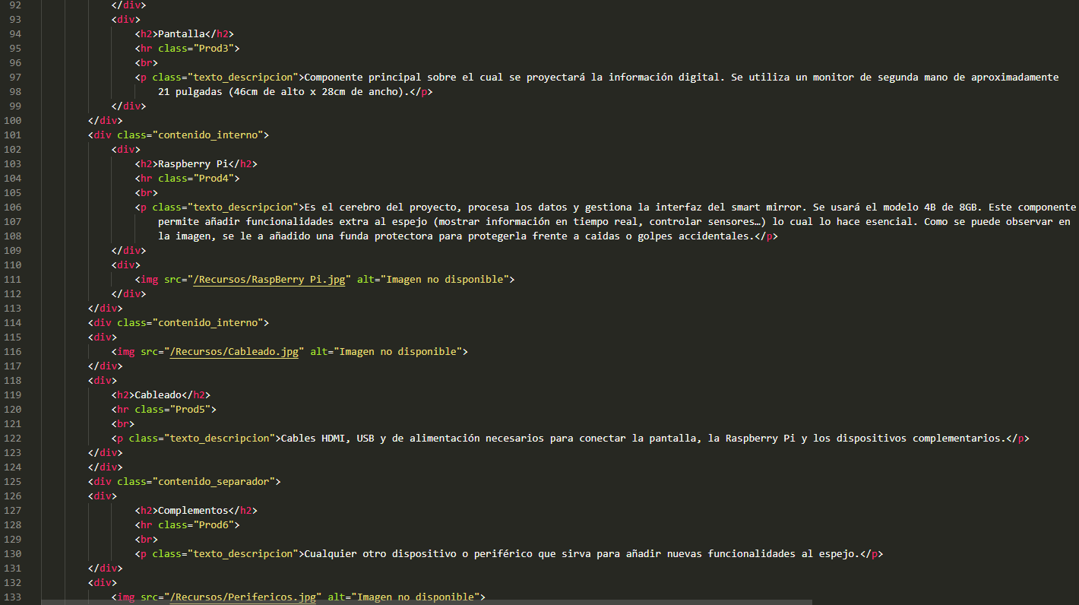
Task: Click the "Prod3" class value
Action: pos(214,49)
